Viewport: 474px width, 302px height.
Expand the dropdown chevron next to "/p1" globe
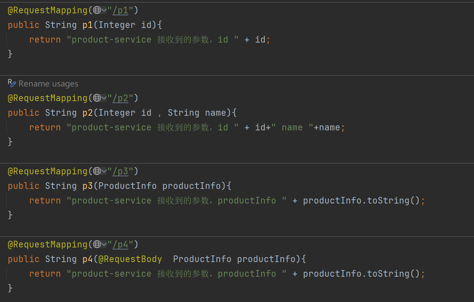click(x=104, y=11)
